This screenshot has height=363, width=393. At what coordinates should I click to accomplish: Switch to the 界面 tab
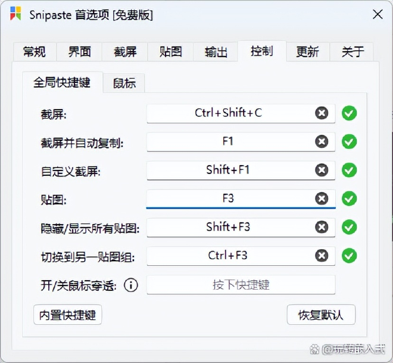click(x=79, y=52)
